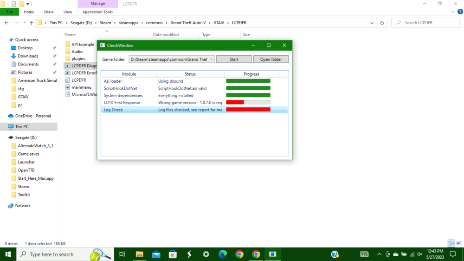Viewport: 464px width, 261px height.
Task: Open Explorer help icon
Action: coord(460,12)
